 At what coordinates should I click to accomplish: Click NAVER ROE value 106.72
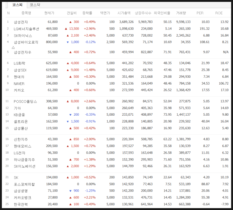224,83
